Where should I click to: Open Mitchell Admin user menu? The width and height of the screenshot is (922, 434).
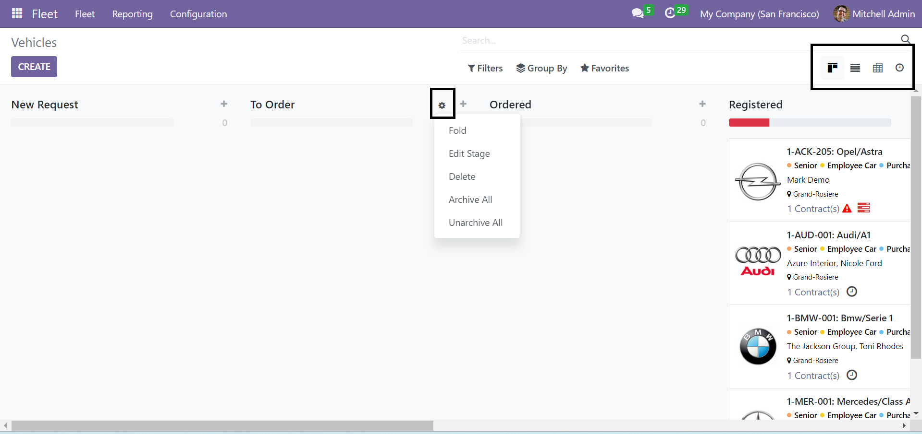pyautogui.click(x=874, y=14)
